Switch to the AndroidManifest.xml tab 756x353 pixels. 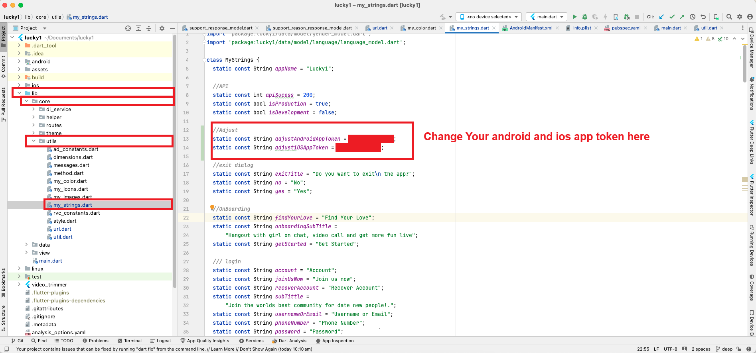pos(531,28)
